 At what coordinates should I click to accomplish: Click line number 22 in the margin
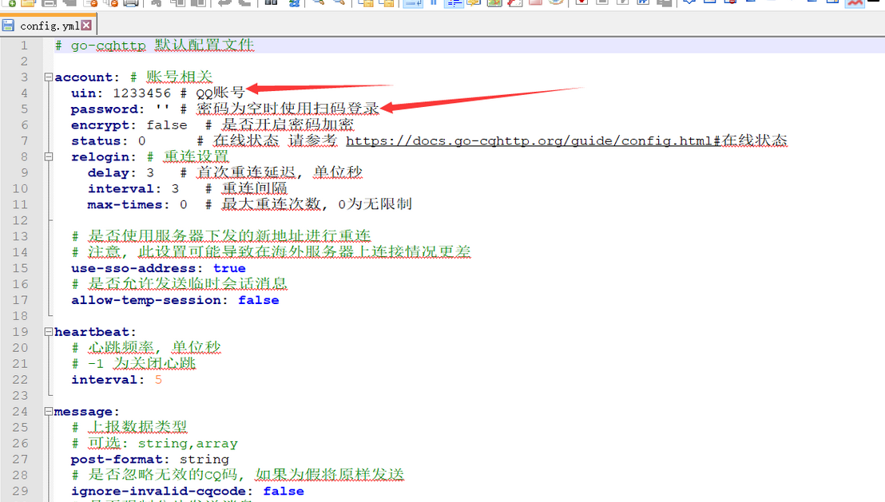pos(20,379)
